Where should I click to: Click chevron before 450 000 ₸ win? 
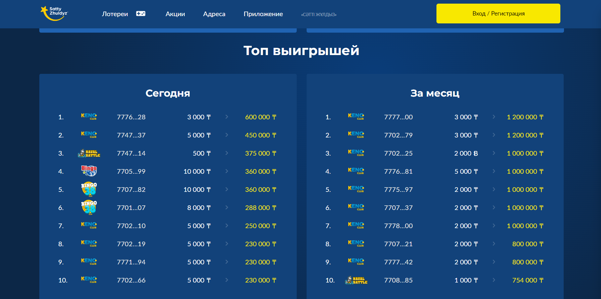click(227, 135)
